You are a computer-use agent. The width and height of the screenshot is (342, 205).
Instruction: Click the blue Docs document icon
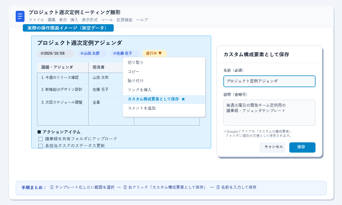[x=20, y=16]
